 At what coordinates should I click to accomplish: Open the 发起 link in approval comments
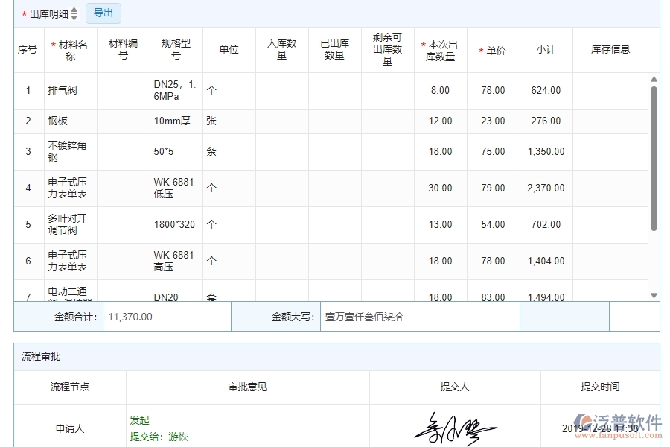pos(139,419)
